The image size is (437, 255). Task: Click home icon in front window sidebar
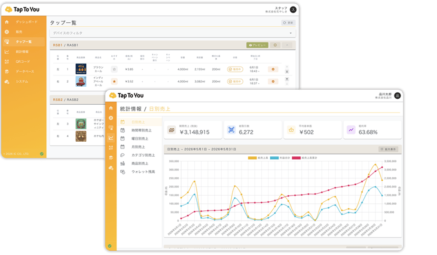pyautogui.click(x=111, y=108)
